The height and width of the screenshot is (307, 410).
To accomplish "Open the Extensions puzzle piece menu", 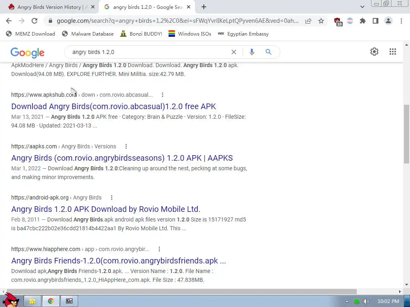I will (x=363, y=21).
